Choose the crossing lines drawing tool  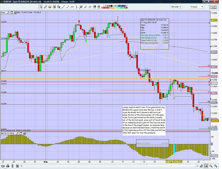click(90, 7)
